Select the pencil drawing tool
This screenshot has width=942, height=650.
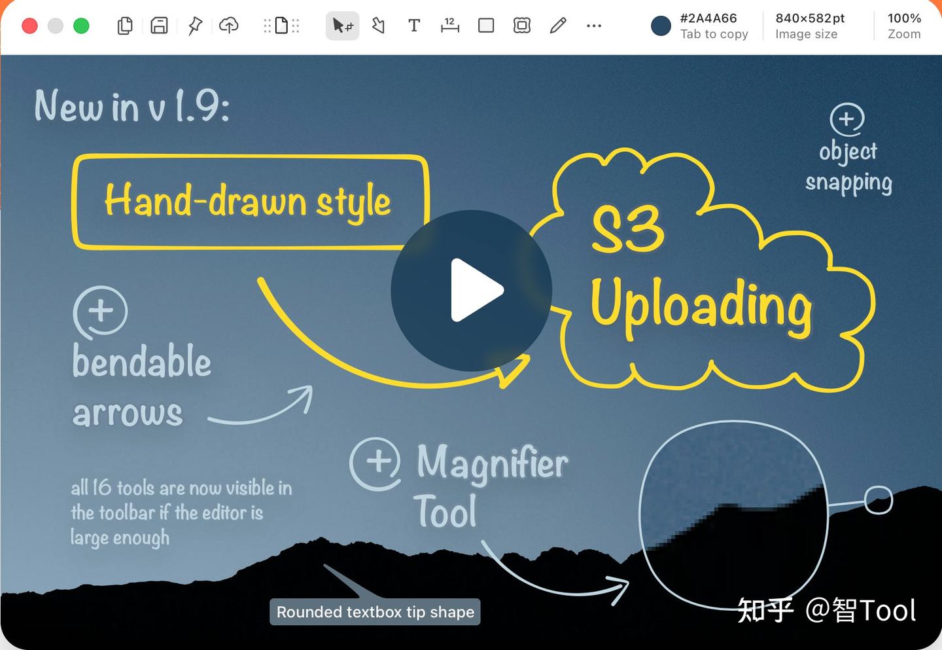(558, 26)
